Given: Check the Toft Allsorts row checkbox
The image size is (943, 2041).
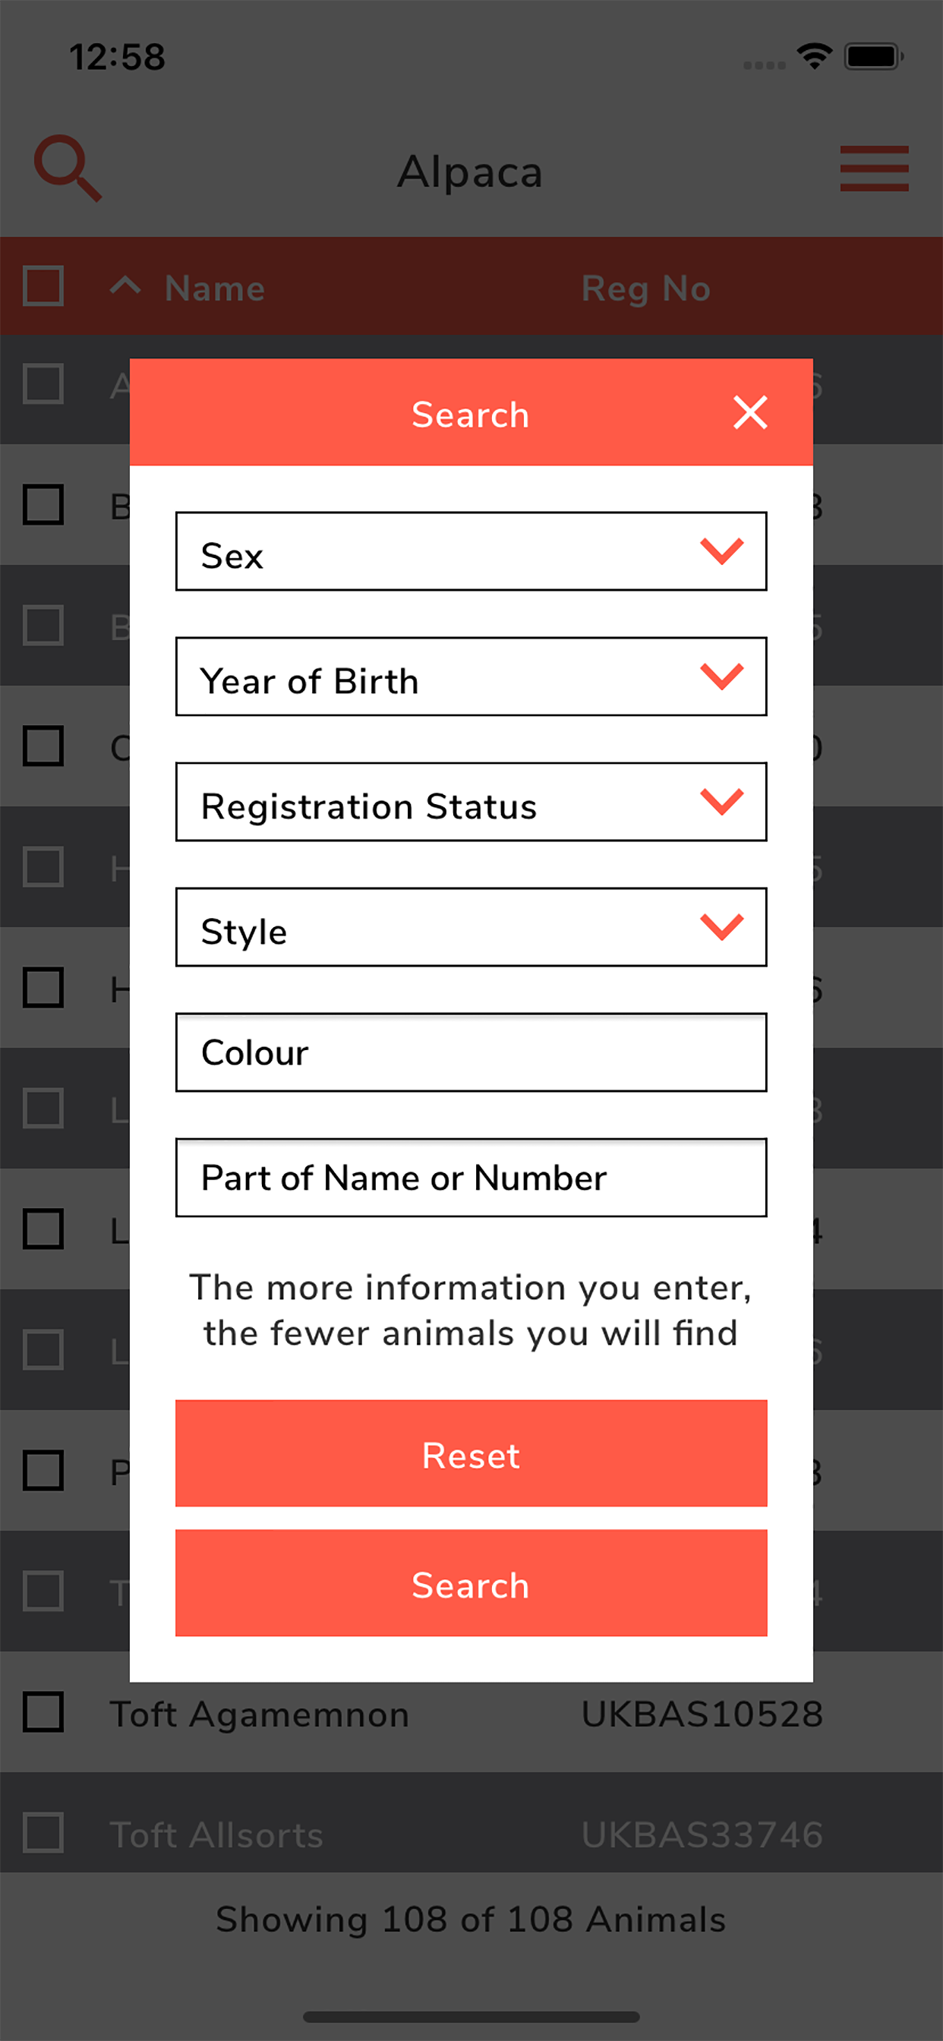Looking at the screenshot, I should pyautogui.click(x=43, y=1833).
